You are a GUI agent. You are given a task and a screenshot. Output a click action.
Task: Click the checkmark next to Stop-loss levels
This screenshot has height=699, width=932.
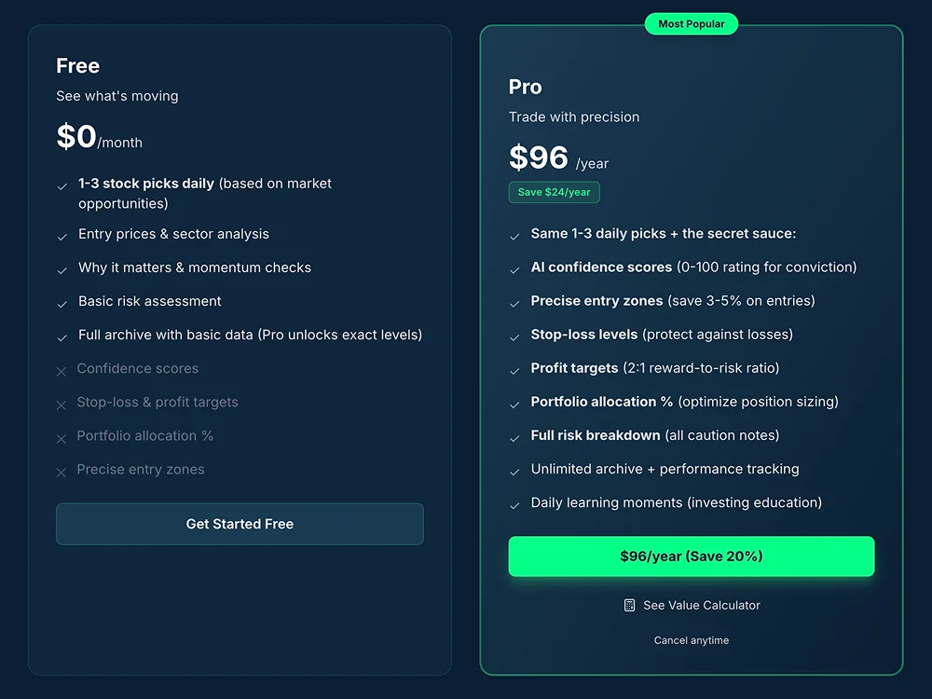tap(514, 335)
